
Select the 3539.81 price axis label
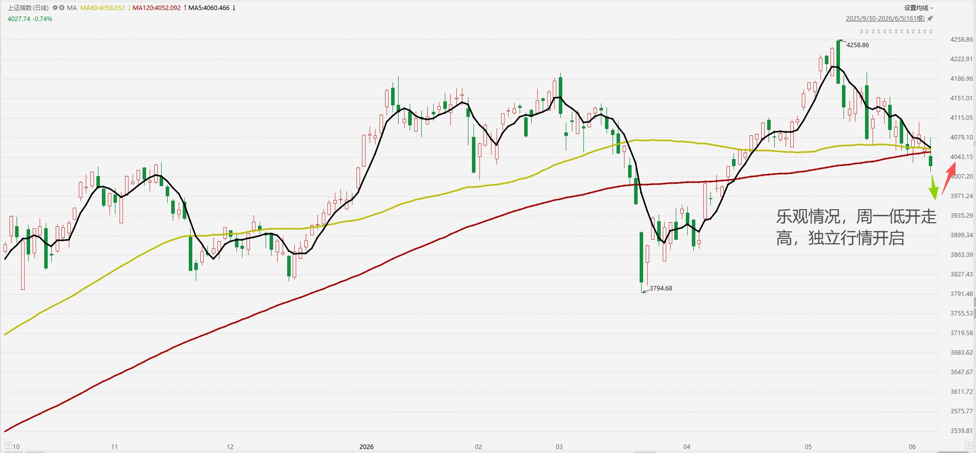click(961, 431)
